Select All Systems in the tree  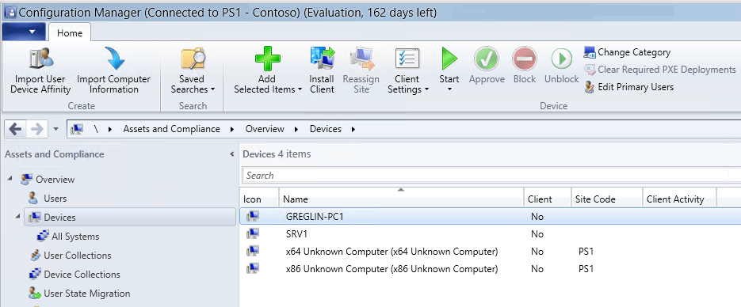point(75,237)
